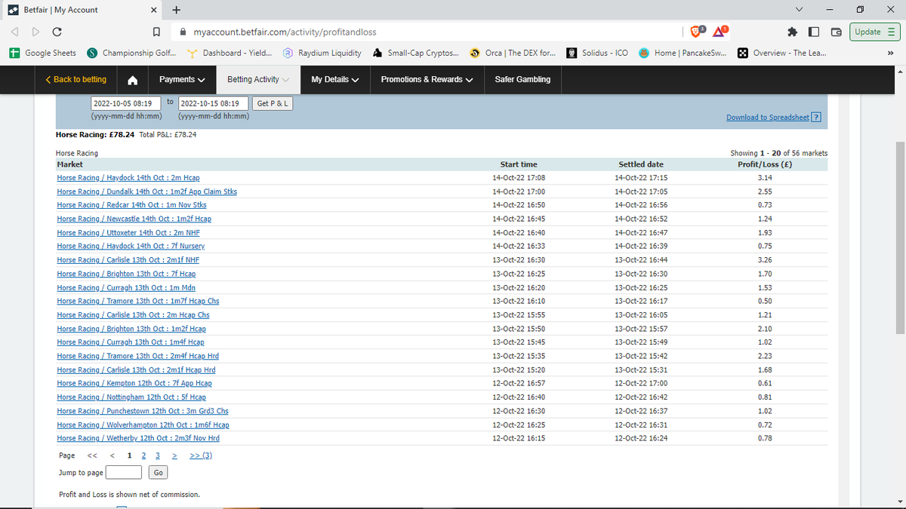Open Newcastle 14th Oct 1m2f Hcap
The width and height of the screenshot is (906, 509).
point(134,219)
